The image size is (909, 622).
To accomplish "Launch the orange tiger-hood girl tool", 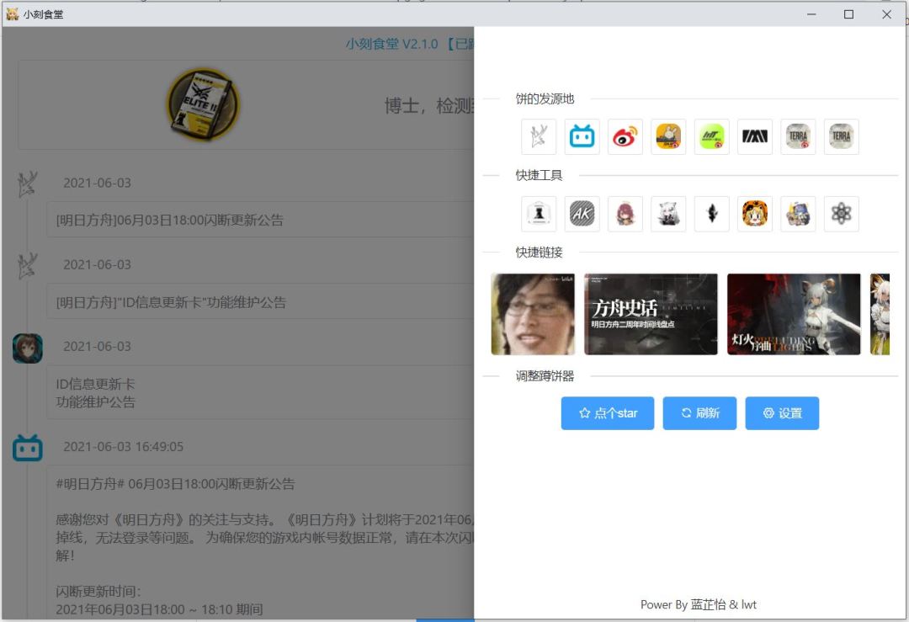I will (x=755, y=214).
